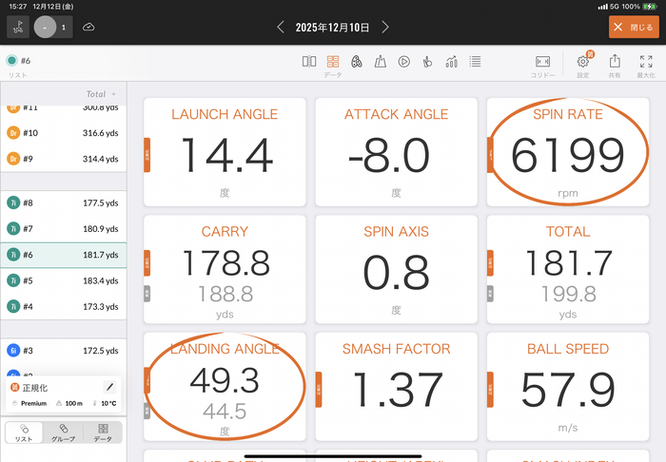Go to previous date with left chevron
This screenshot has width=666, height=462.
point(281,28)
